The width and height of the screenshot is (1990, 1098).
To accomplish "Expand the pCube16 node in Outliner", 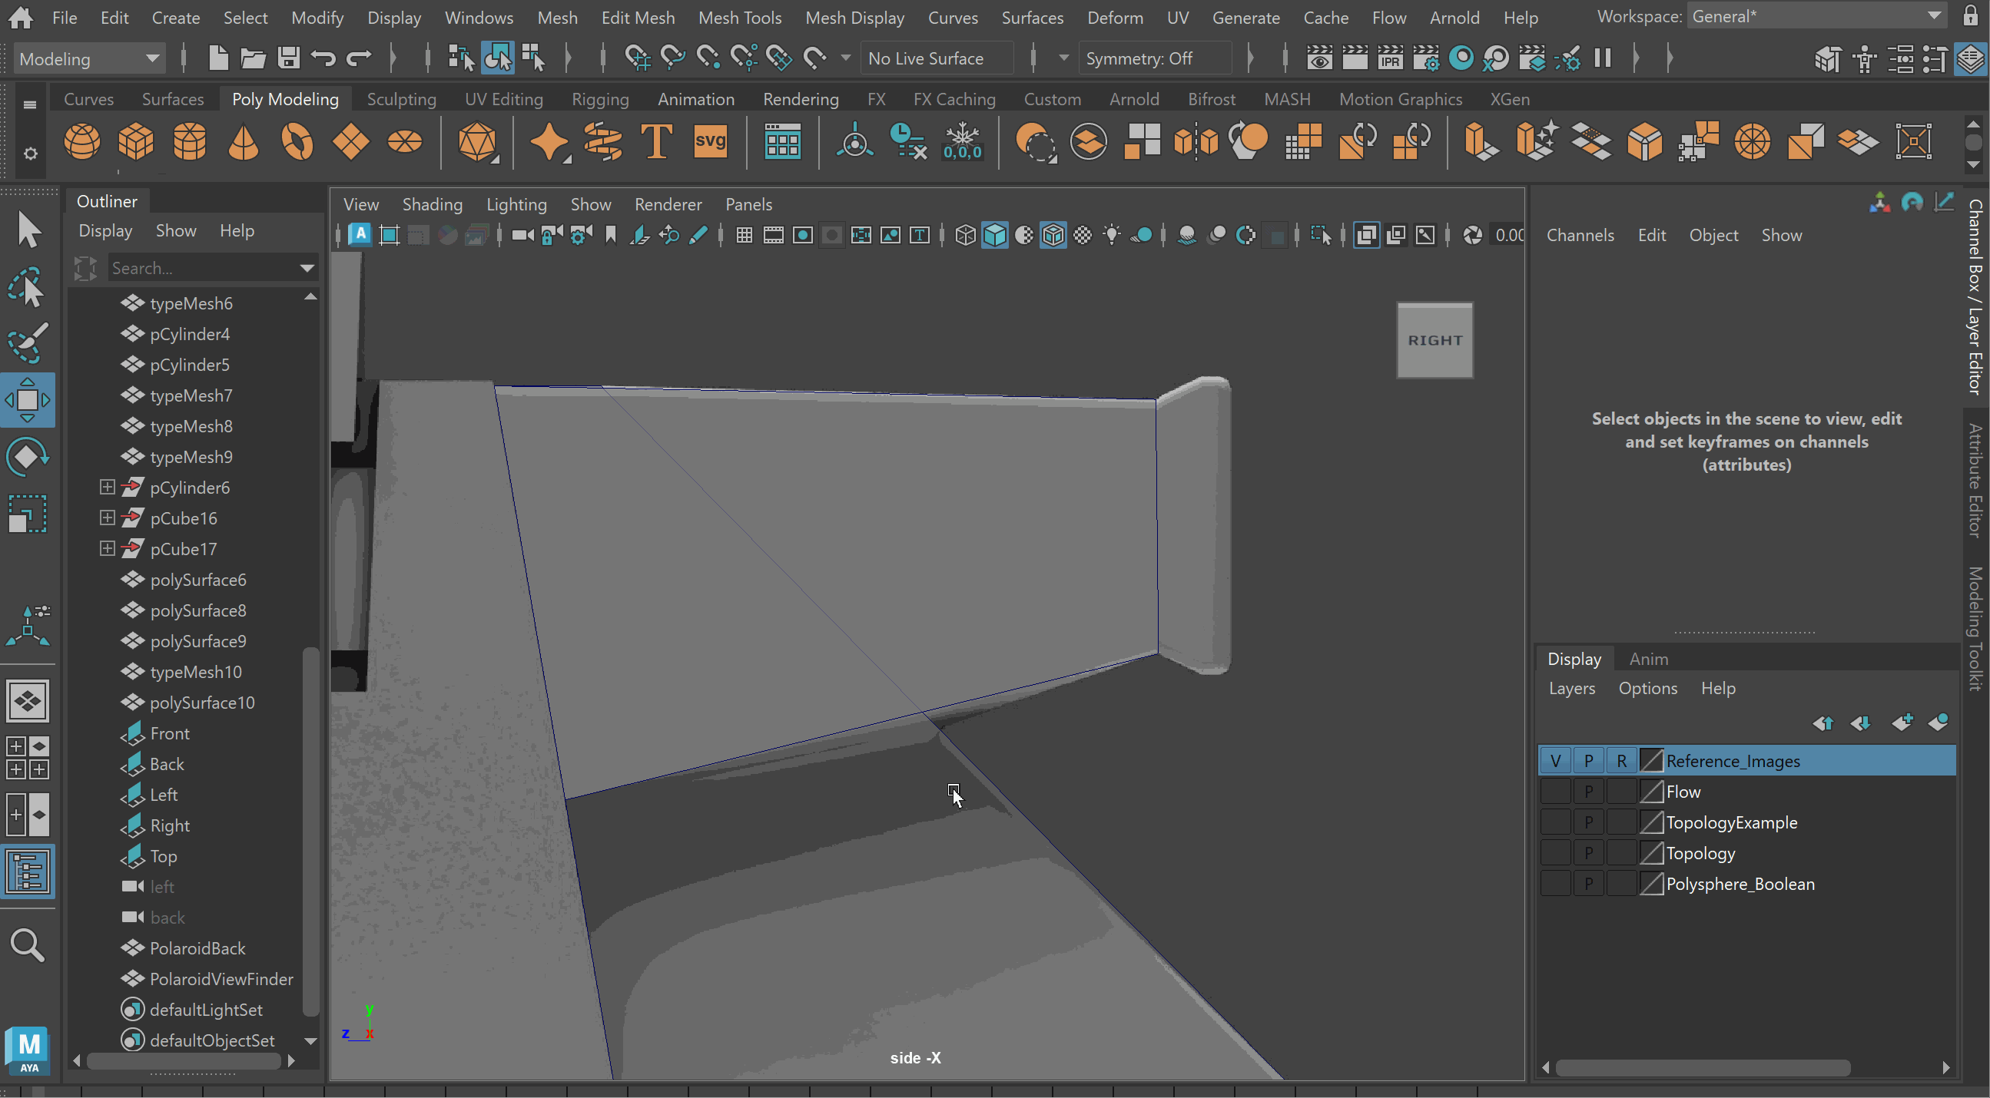I will [108, 518].
